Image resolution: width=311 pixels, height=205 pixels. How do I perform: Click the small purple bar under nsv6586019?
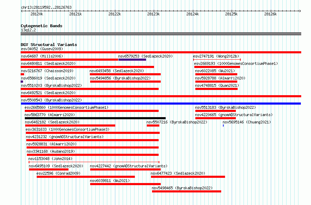pos(22,82)
